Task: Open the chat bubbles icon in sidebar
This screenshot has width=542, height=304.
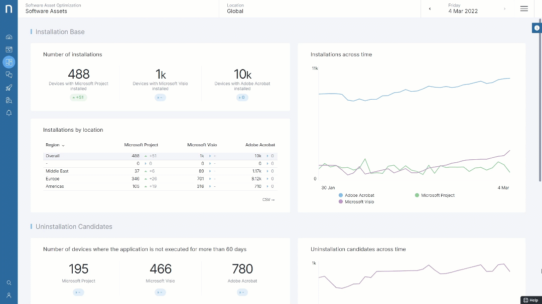Action: 9,75
